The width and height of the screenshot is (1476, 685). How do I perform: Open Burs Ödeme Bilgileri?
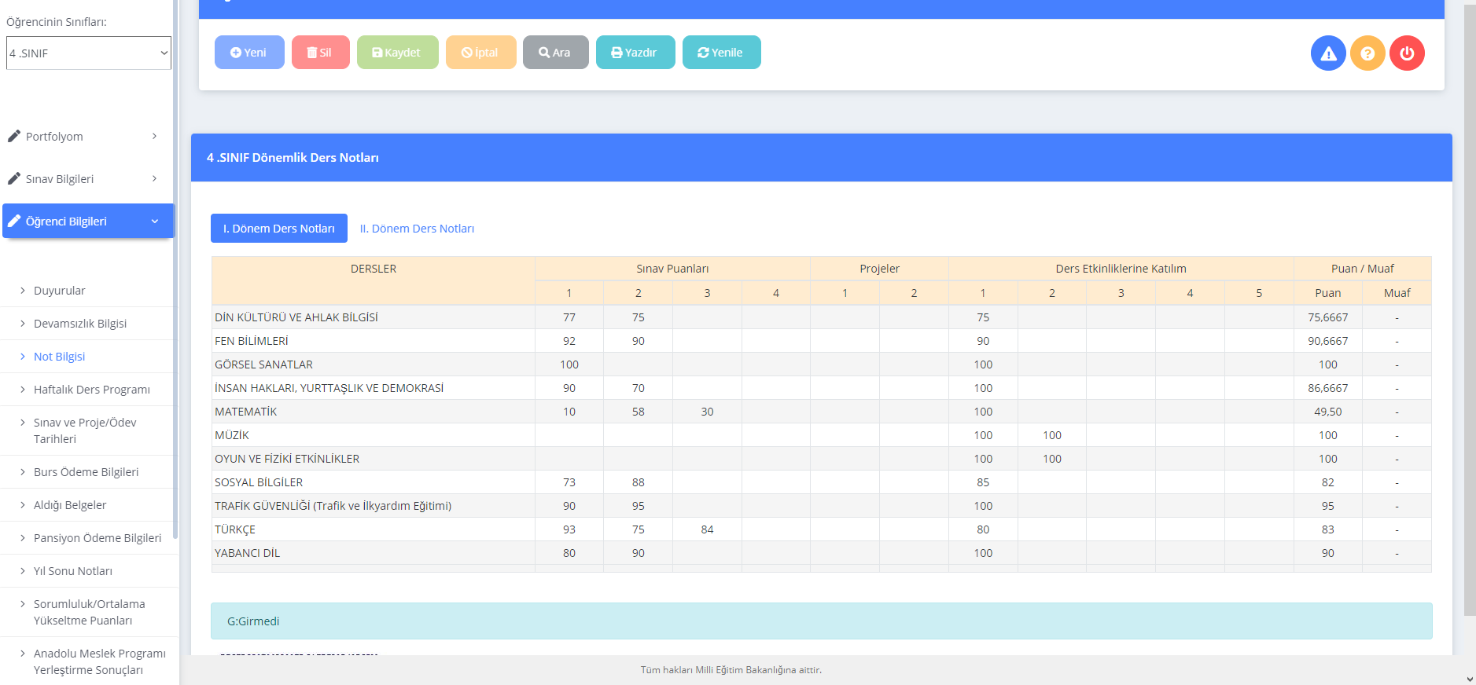pos(86,472)
